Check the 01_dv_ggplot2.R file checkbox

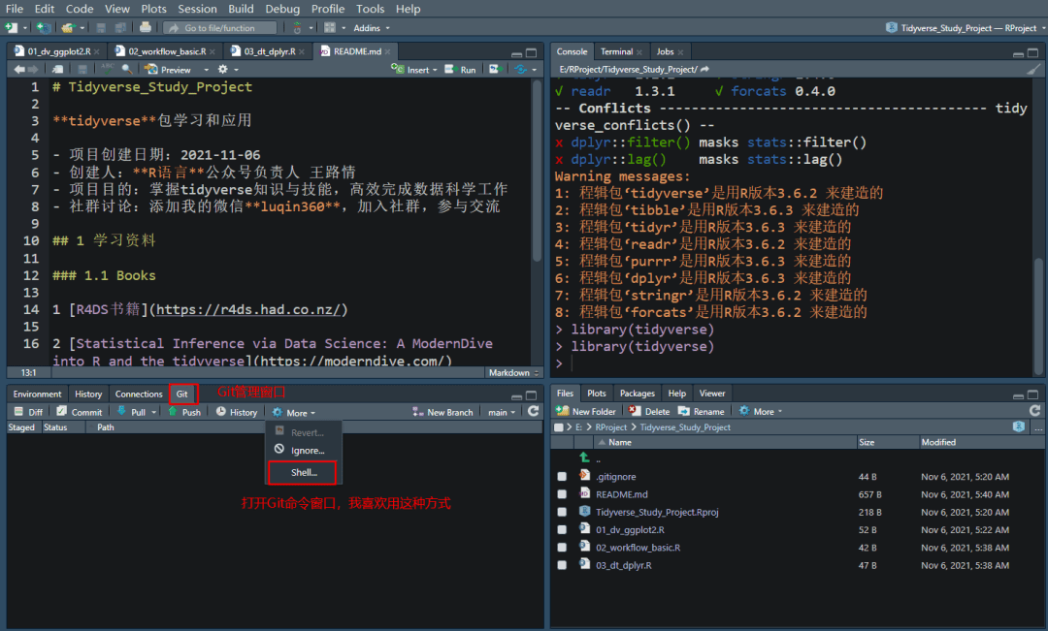[562, 529]
